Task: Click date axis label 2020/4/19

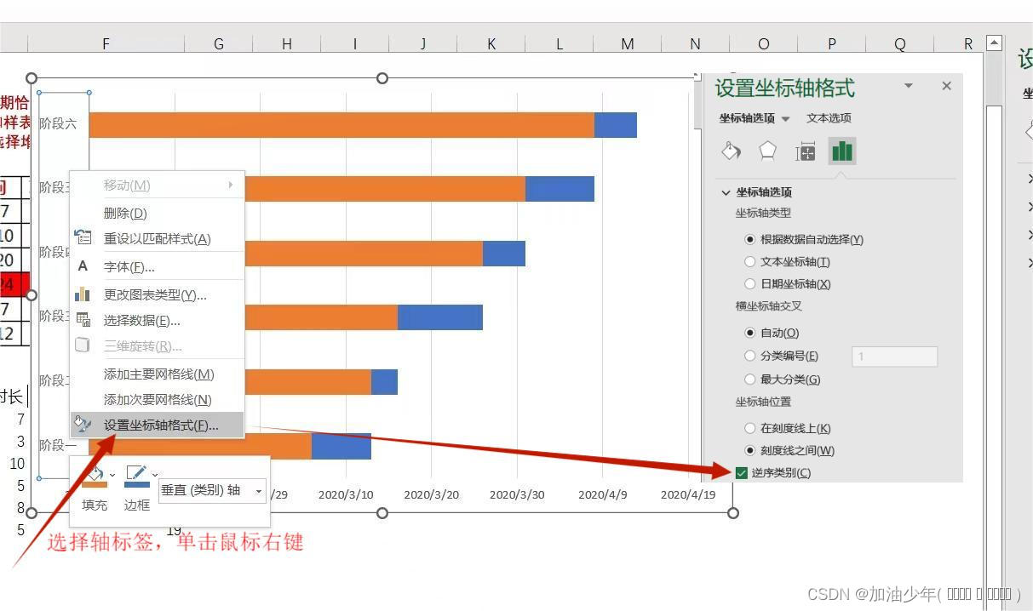Action: tap(688, 494)
